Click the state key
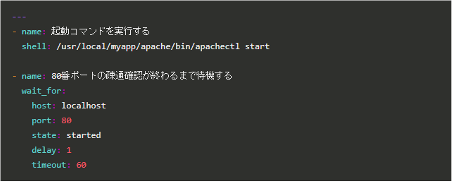This screenshot has height=182, width=453. (44, 135)
